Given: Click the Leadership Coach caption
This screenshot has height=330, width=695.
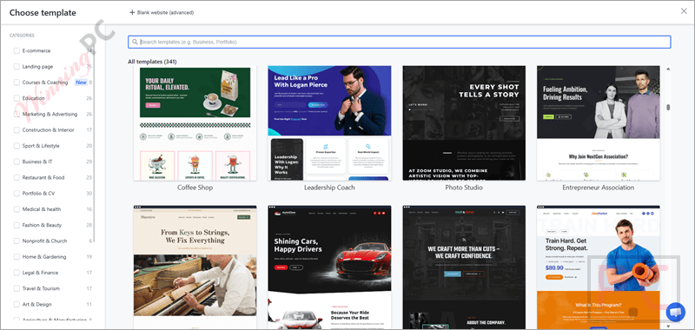Looking at the screenshot, I should click(x=329, y=188).
